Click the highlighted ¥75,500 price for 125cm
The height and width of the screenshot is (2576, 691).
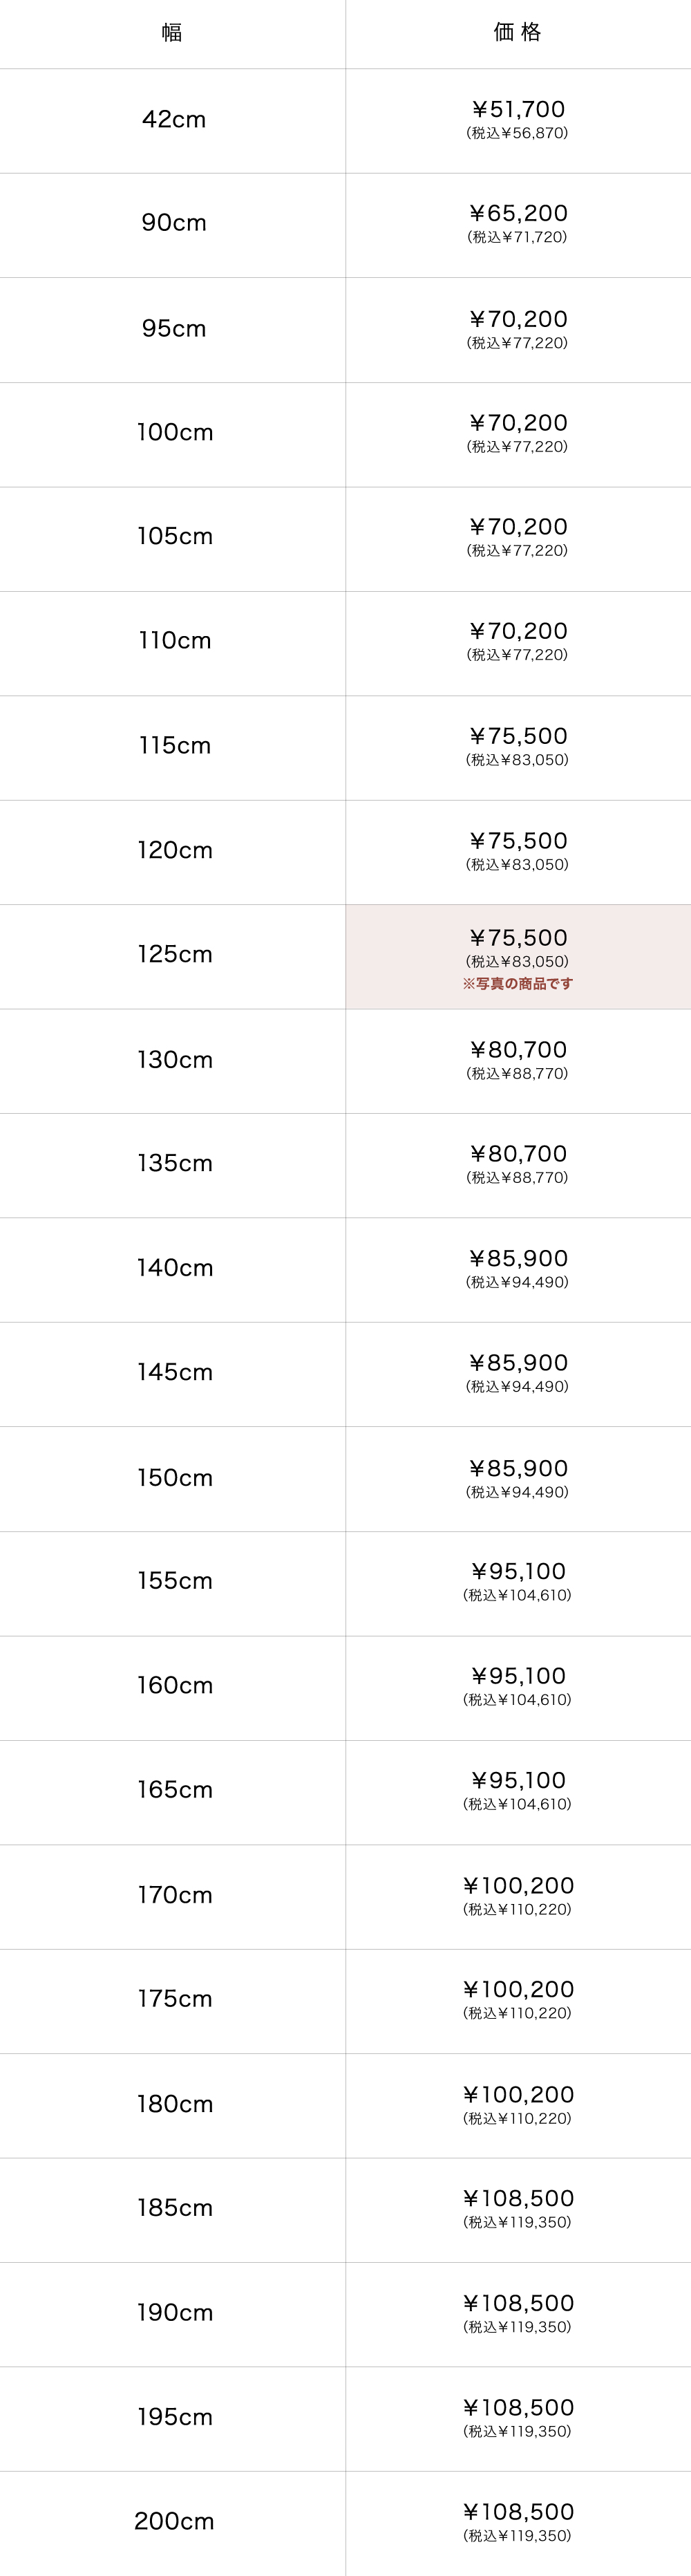click(518, 938)
